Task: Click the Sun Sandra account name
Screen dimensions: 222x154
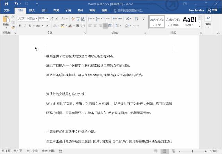Action: [x=196, y=10]
